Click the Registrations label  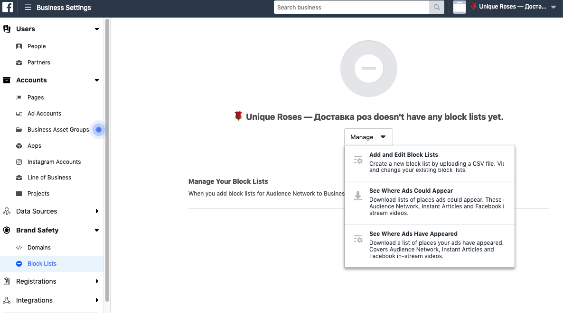(x=36, y=281)
